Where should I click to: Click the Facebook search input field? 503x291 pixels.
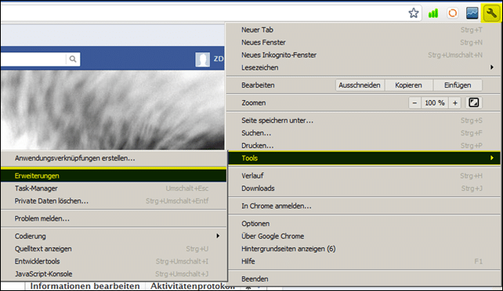coord(34,59)
